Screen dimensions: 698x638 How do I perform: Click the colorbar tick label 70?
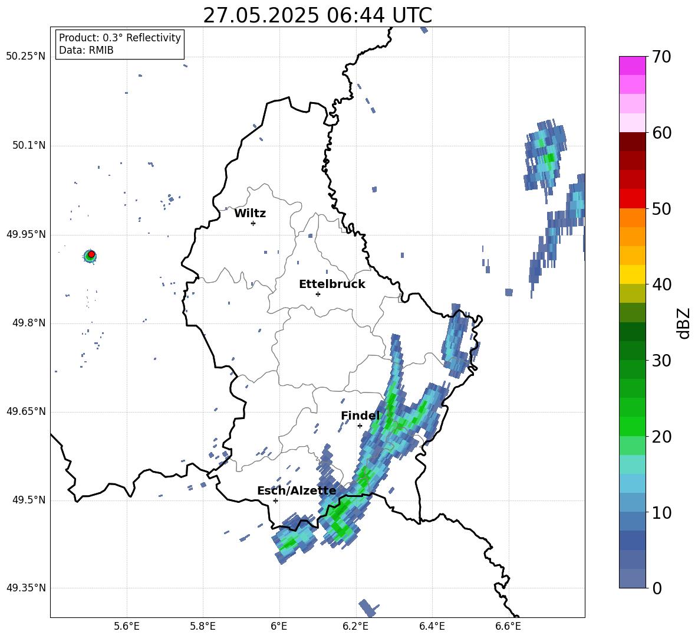(x=662, y=57)
